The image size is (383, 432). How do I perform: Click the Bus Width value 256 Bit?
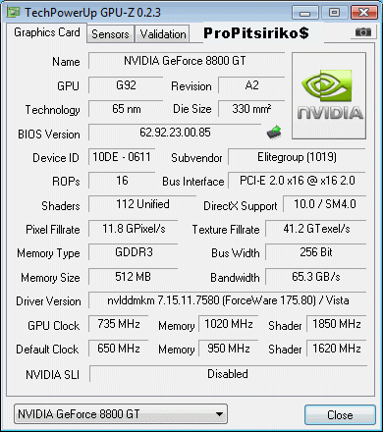316,252
